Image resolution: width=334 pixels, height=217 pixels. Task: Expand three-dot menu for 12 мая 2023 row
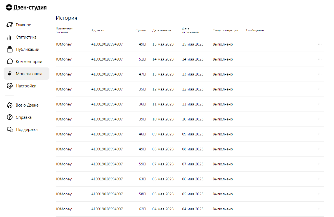point(320,89)
